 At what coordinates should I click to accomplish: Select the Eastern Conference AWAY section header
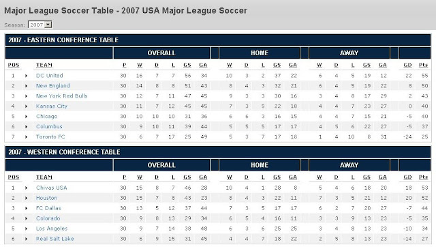click(349, 53)
